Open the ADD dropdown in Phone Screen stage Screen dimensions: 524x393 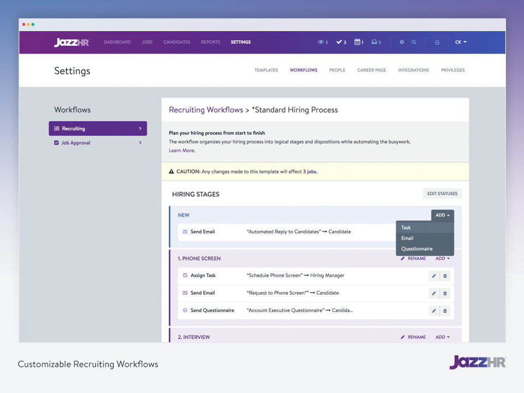pos(443,258)
